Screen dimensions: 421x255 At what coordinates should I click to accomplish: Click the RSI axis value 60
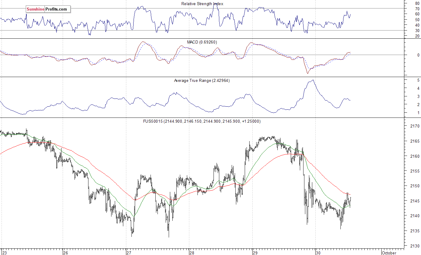[417, 14]
